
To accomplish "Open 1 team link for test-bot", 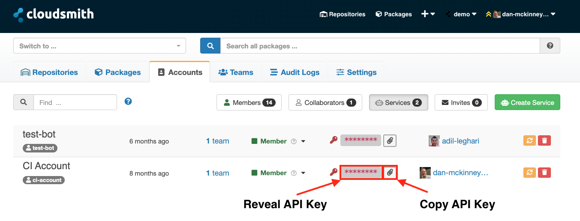I will tap(217, 141).
